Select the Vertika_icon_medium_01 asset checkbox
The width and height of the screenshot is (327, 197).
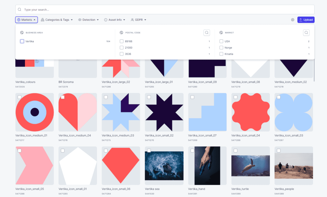[x=19, y=97]
